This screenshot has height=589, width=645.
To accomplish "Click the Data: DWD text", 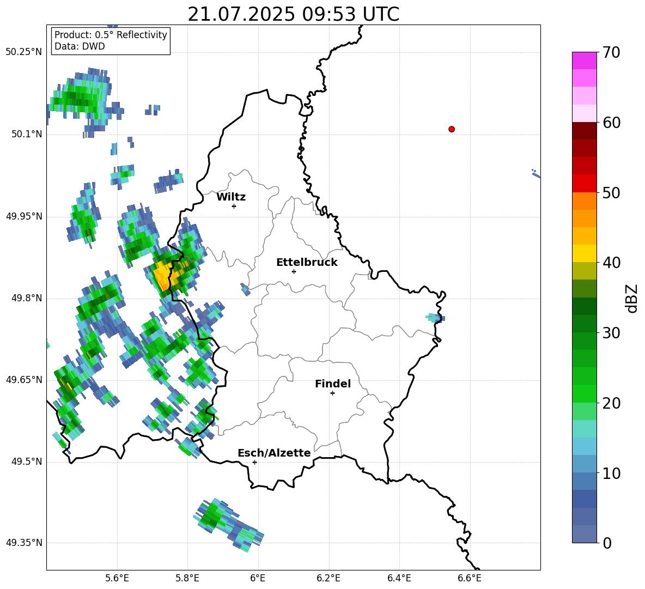I will pyautogui.click(x=80, y=46).
